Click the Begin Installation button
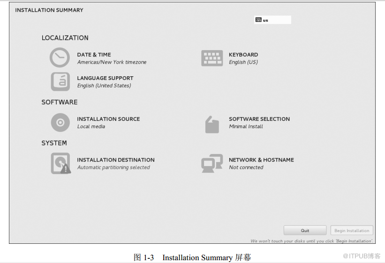The image size is (385, 263). pyautogui.click(x=352, y=230)
